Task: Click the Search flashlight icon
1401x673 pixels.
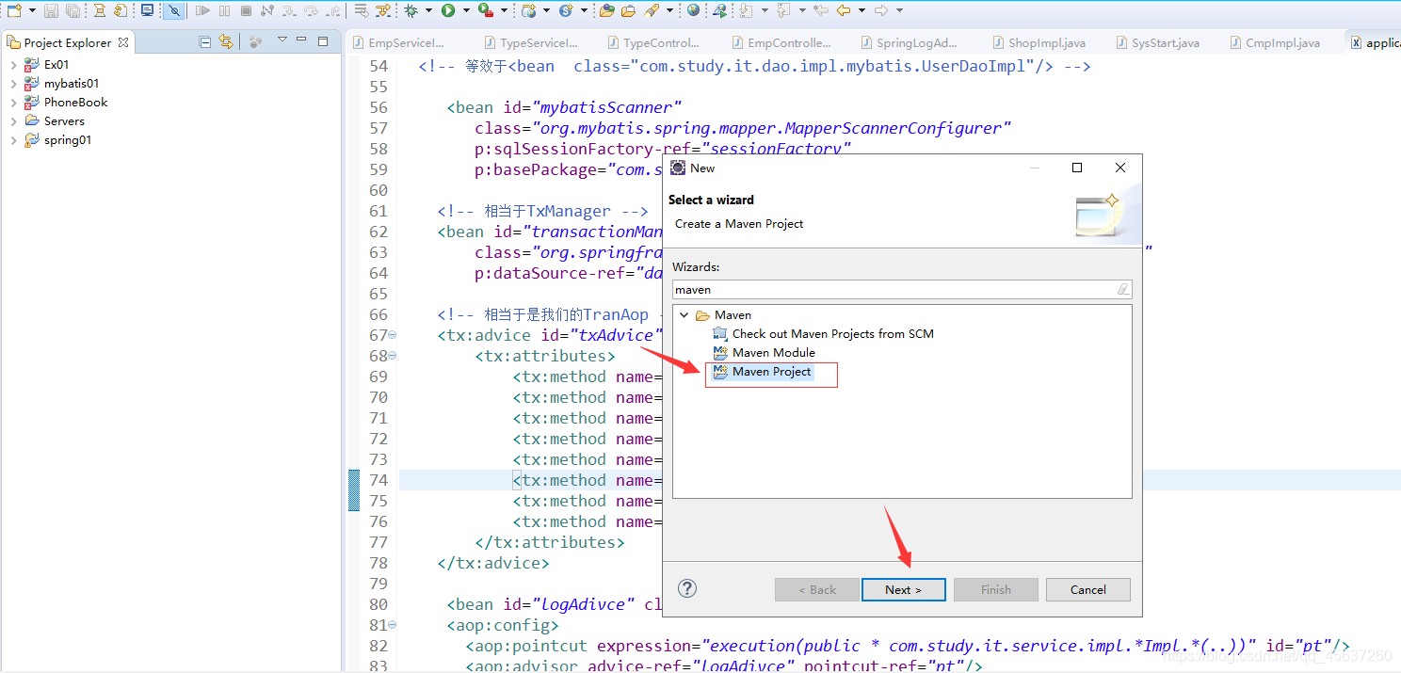Action: click(x=651, y=10)
